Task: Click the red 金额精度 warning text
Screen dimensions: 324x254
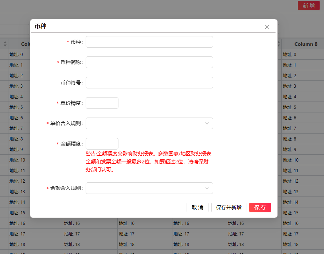Action: click(148, 162)
